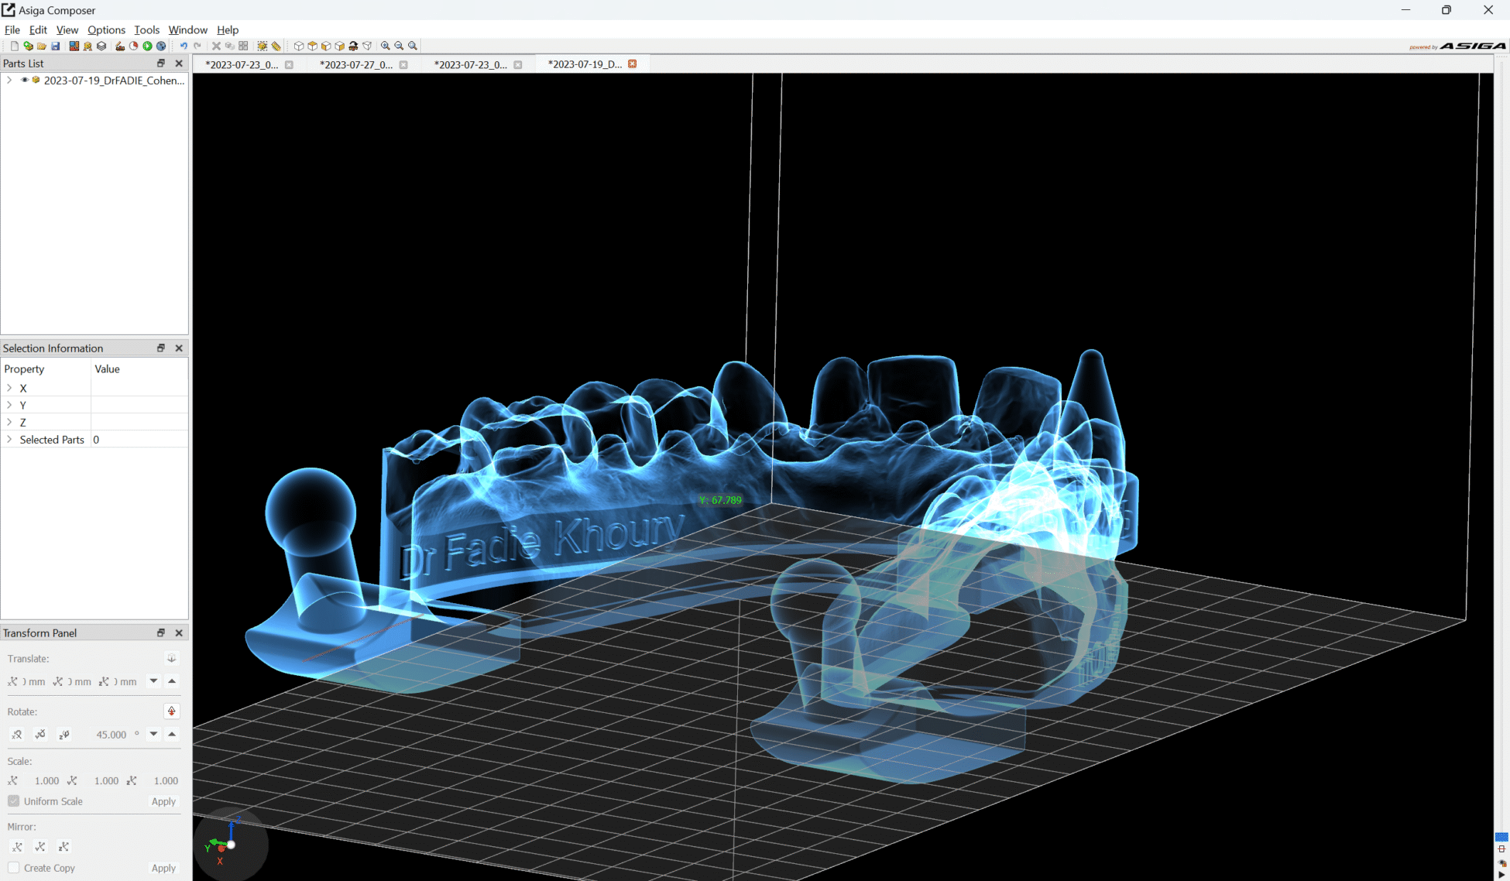Expand the Selected Parts row
The height and width of the screenshot is (881, 1510).
coord(9,439)
